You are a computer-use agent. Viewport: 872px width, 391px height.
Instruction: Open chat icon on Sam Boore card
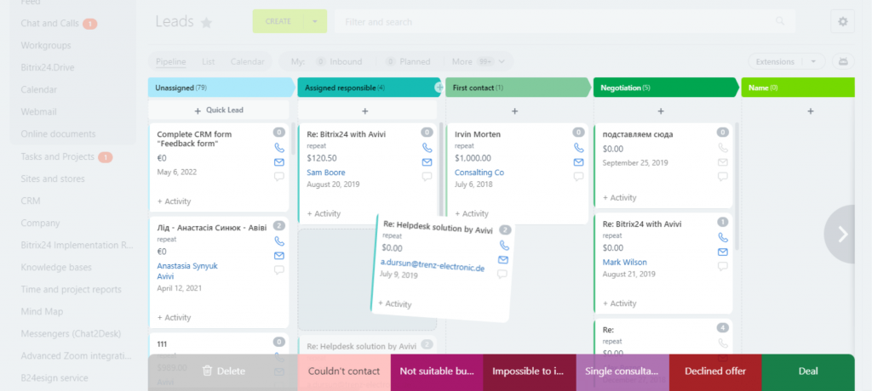pyautogui.click(x=427, y=177)
